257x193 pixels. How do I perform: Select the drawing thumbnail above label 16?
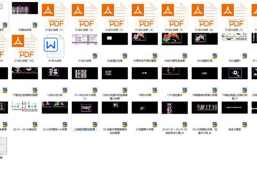[145, 73]
